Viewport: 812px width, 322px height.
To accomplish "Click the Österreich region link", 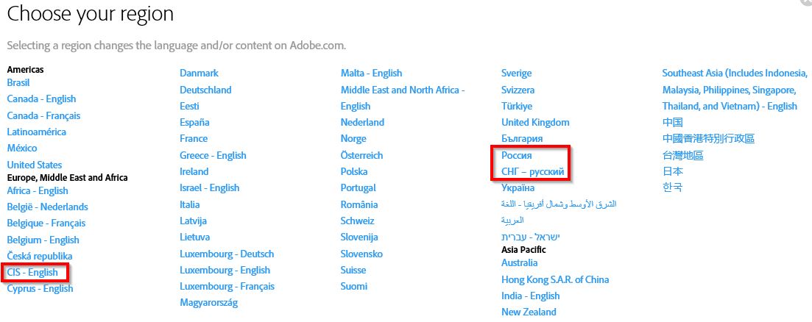I will point(361,155).
